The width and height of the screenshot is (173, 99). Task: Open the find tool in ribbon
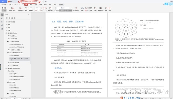110,9
